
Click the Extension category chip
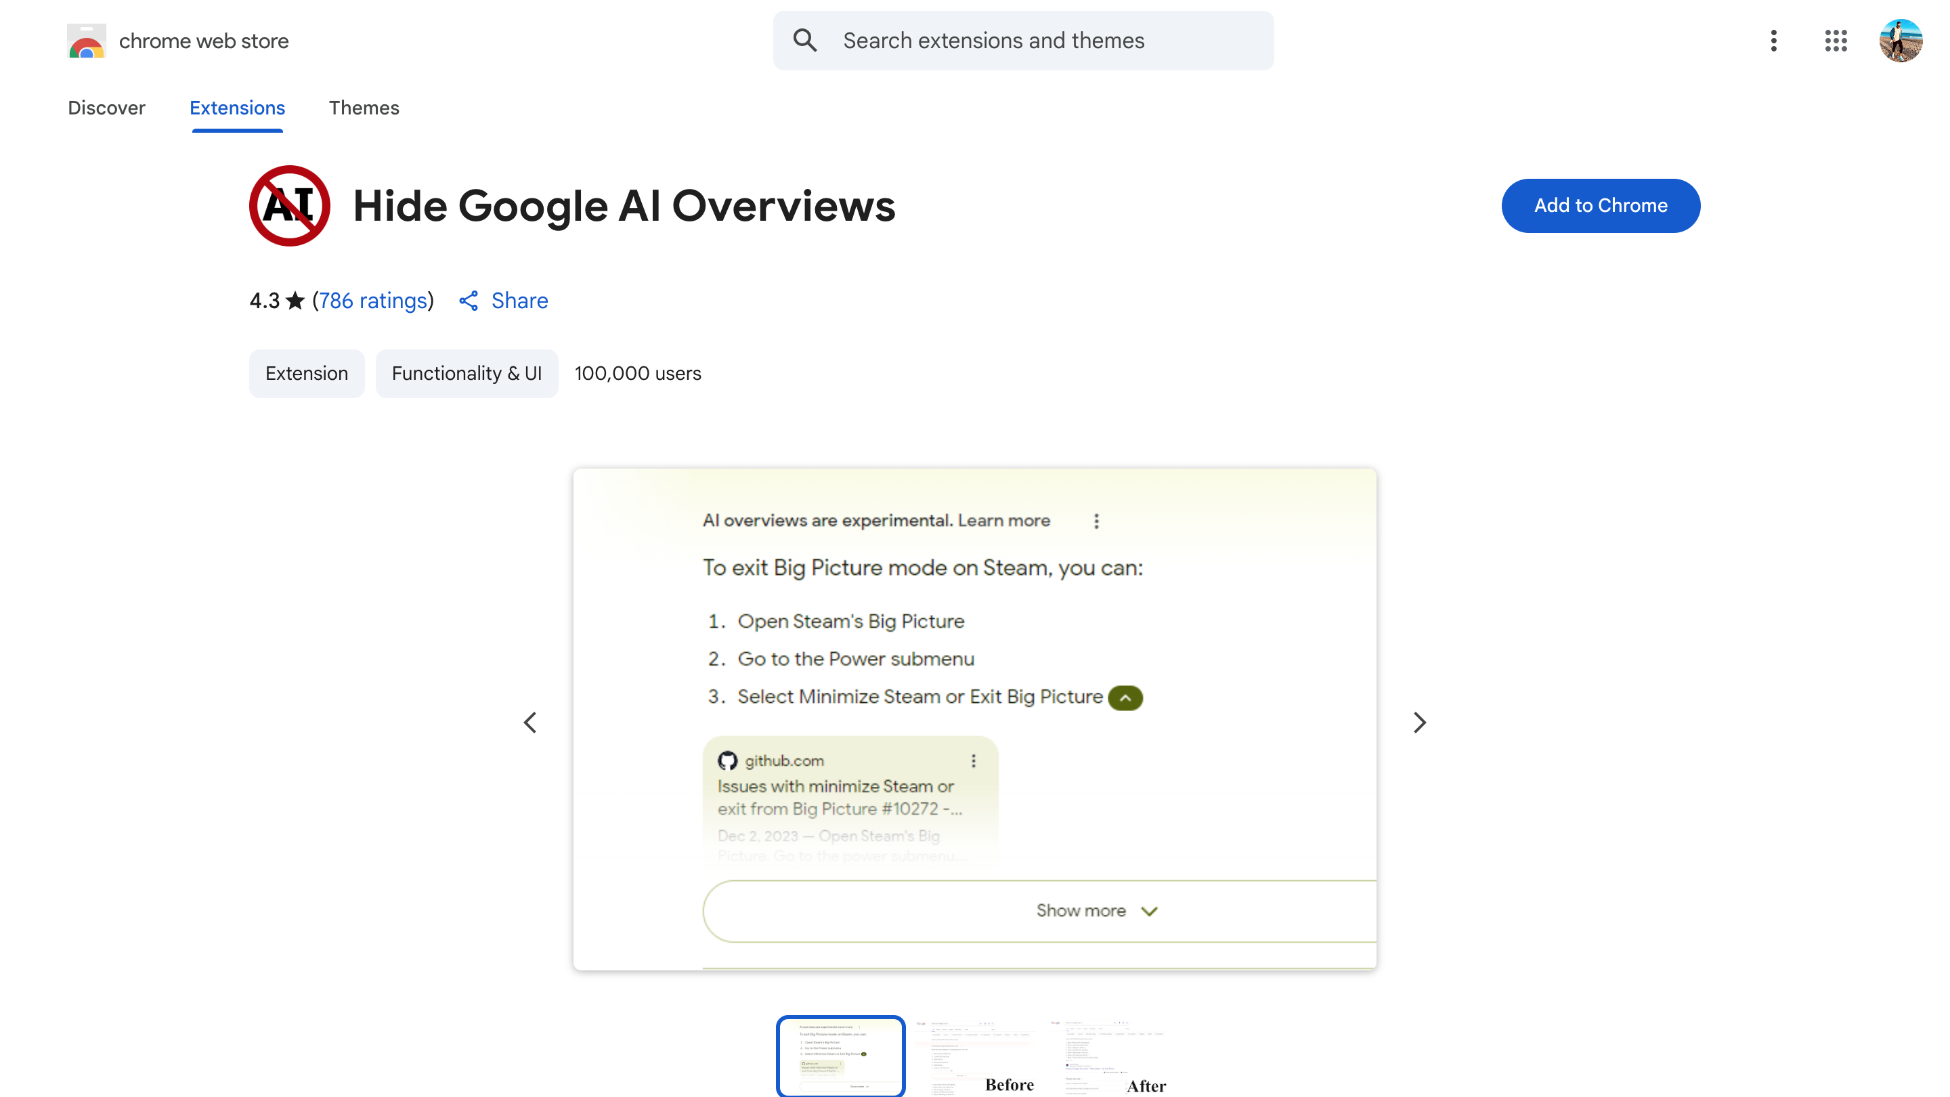coord(307,374)
